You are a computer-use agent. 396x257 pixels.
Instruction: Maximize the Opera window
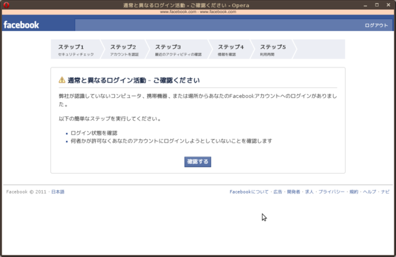tap(377, 5)
